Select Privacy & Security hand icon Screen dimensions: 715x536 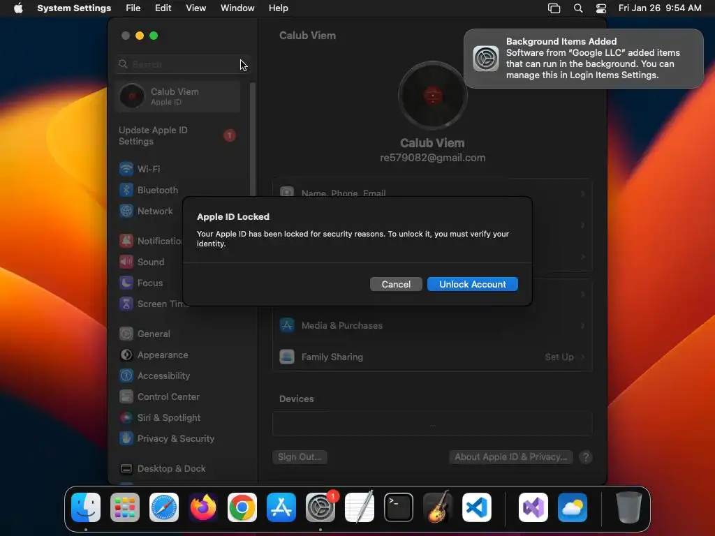coord(126,438)
